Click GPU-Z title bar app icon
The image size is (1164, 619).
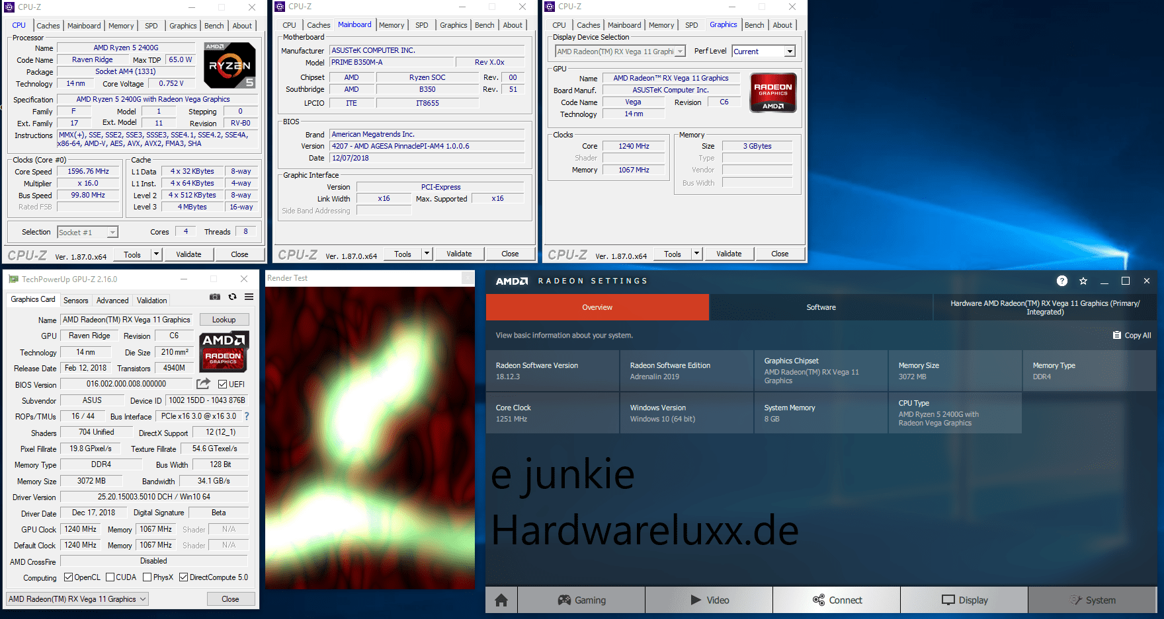pyautogui.click(x=13, y=279)
